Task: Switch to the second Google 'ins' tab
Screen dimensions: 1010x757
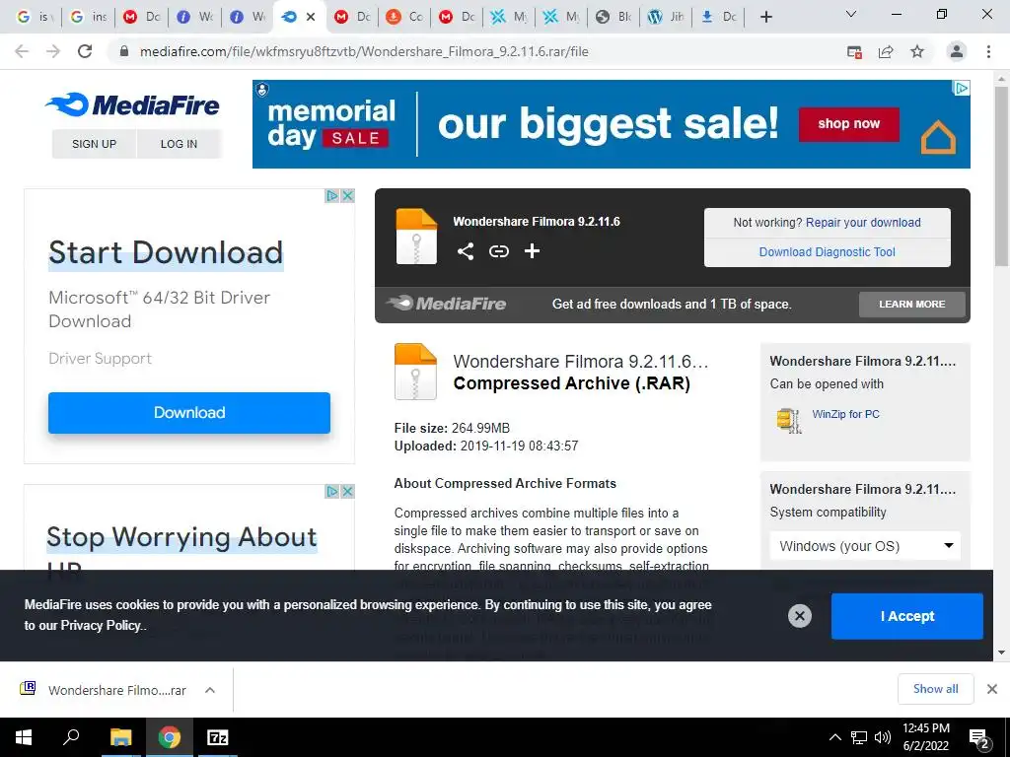Action: [88, 17]
